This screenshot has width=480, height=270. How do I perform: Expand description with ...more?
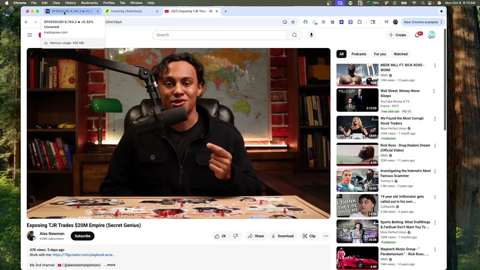tap(110, 265)
